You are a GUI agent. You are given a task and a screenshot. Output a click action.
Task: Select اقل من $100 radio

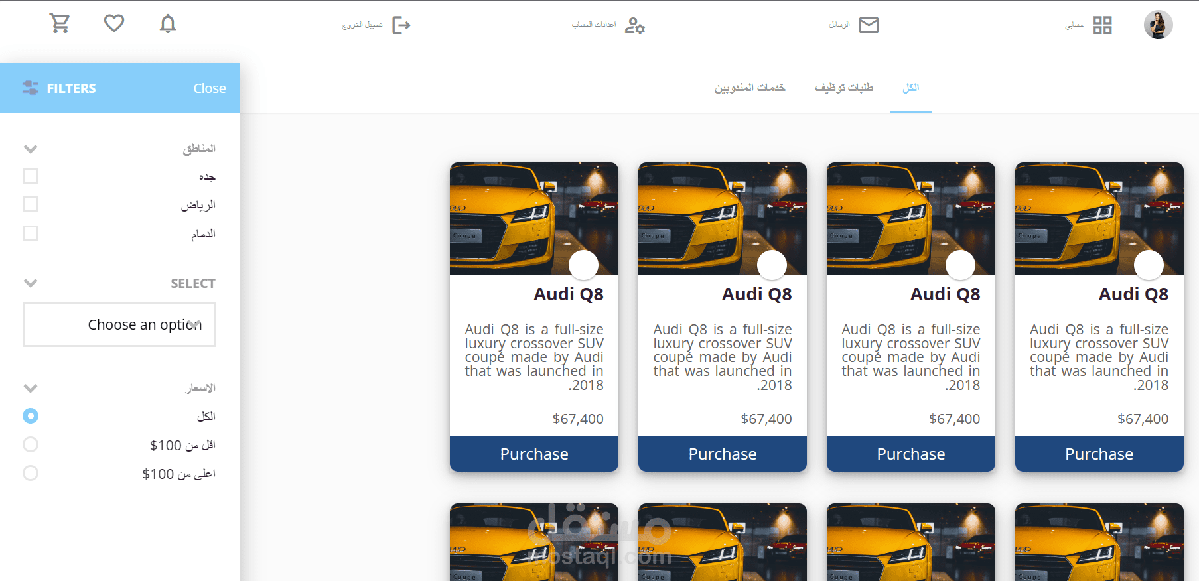31,444
